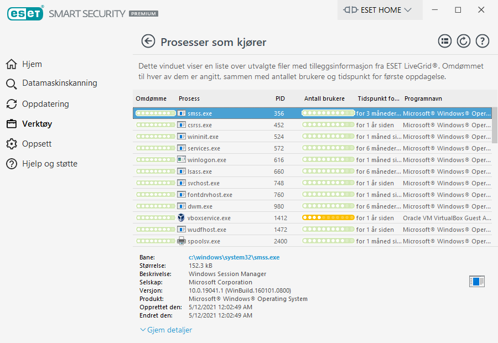Click the Oppdatering refresh icon
Screen dimensions: 498x343
pos(12,104)
